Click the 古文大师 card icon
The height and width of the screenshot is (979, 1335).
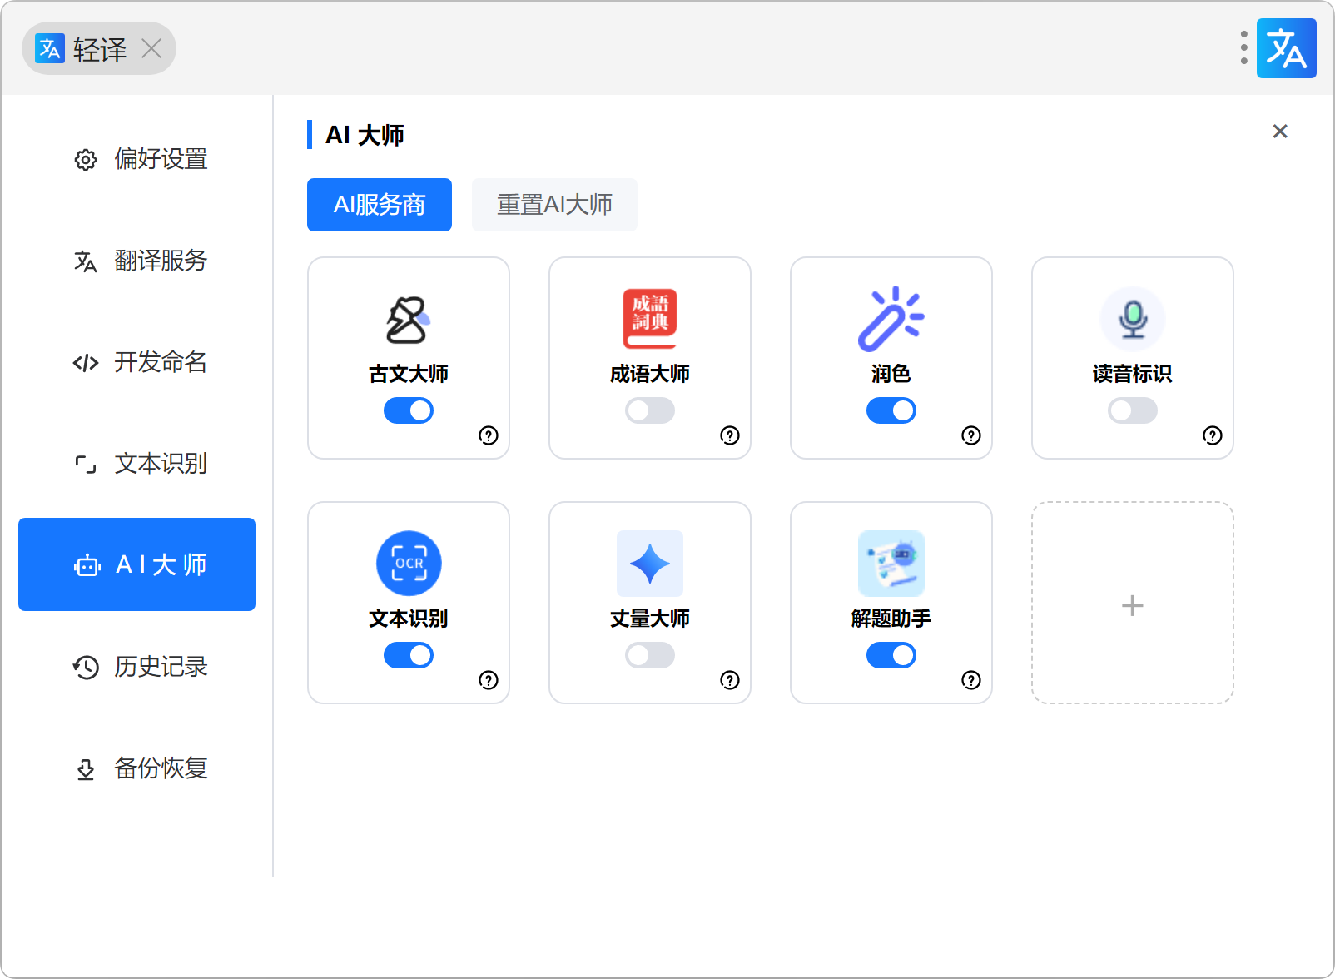tap(408, 320)
